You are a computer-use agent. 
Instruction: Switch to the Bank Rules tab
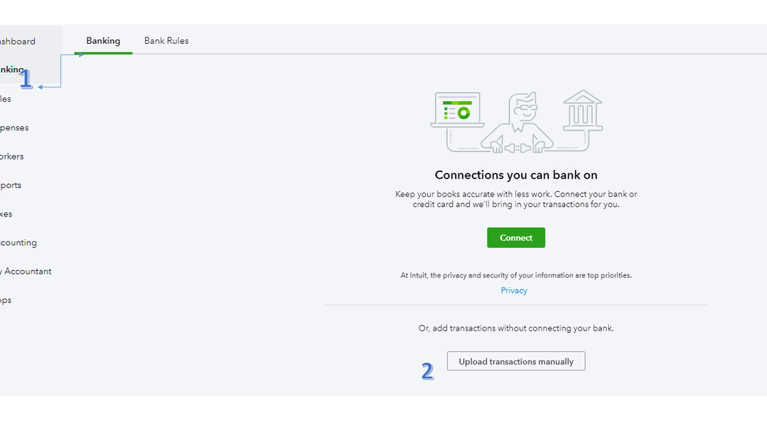(167, 41)
